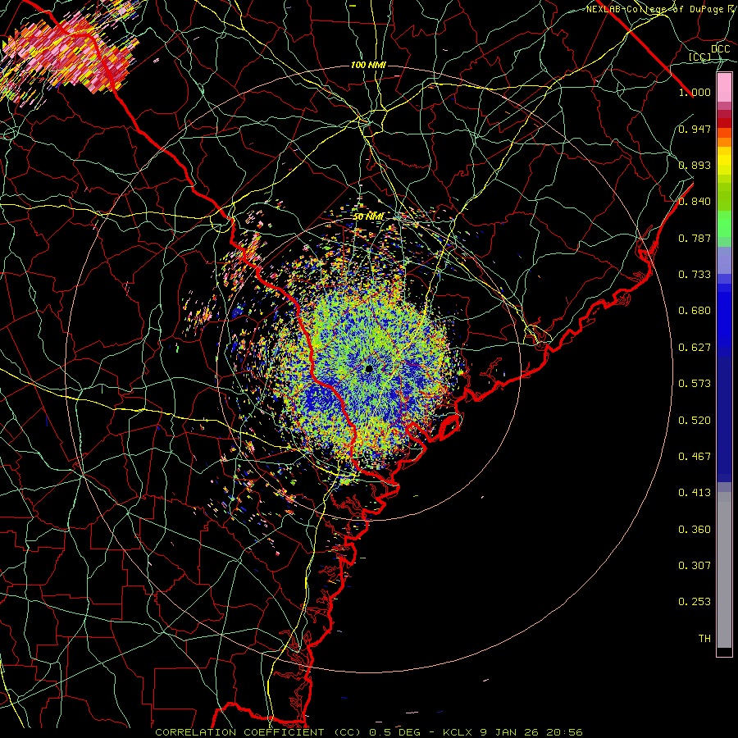This screenshot has width=738, height=738.
Task: Click the black KCLX radar site dot
Action: click(x=369, y=369)
